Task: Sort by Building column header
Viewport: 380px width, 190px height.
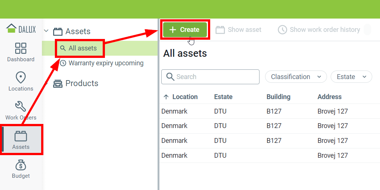Action: click(x=278, y=97)
